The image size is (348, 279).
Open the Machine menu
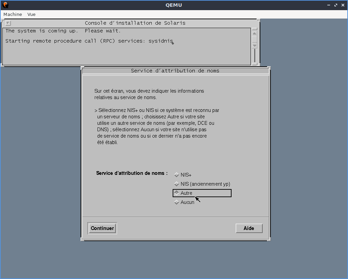[x=13, y=15]
